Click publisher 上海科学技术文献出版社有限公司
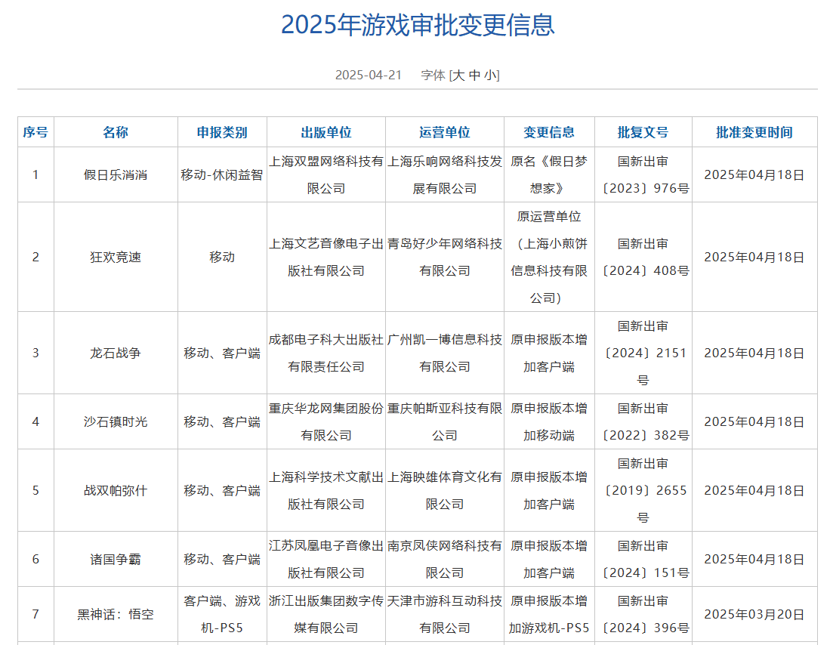The image size is (830, 645). [326, 490]
